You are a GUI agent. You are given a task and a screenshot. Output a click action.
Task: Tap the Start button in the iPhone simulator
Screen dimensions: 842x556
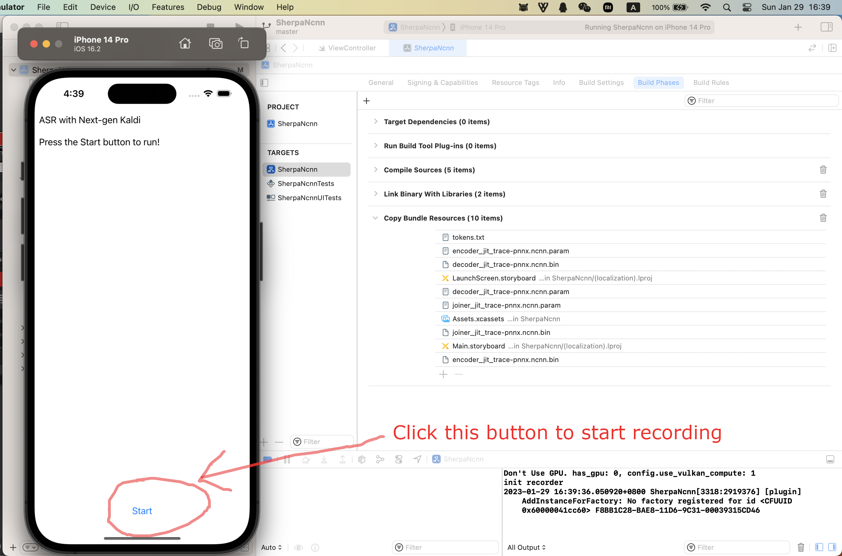(142, 511)
